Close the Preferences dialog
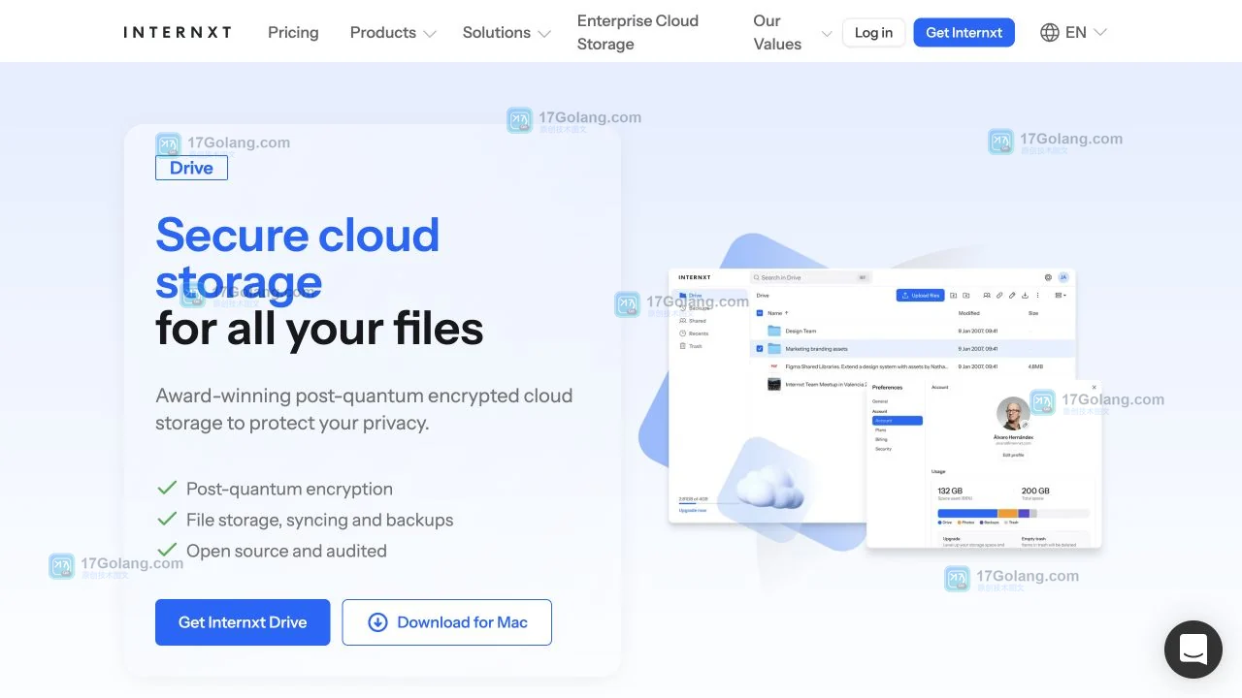Image resolution: width=1242 pixels, height=698 pixels. [x=1094, y=387]
